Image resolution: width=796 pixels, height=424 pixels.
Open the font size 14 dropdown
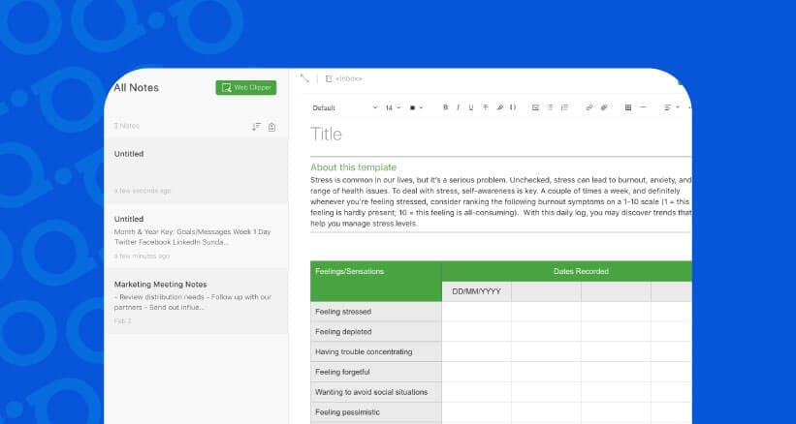point(393,107)
